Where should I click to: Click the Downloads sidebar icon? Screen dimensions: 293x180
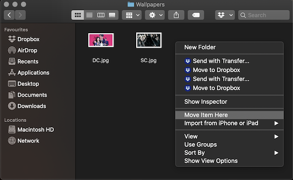click(12, 106)
